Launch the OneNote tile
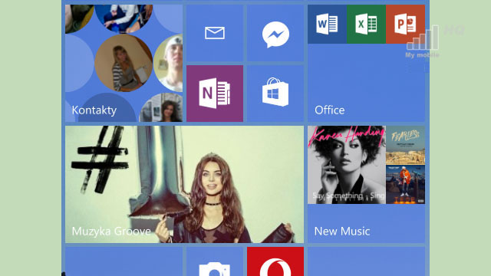Image resolution: width=491 pixels, height=276 pixels. (215, 94)
